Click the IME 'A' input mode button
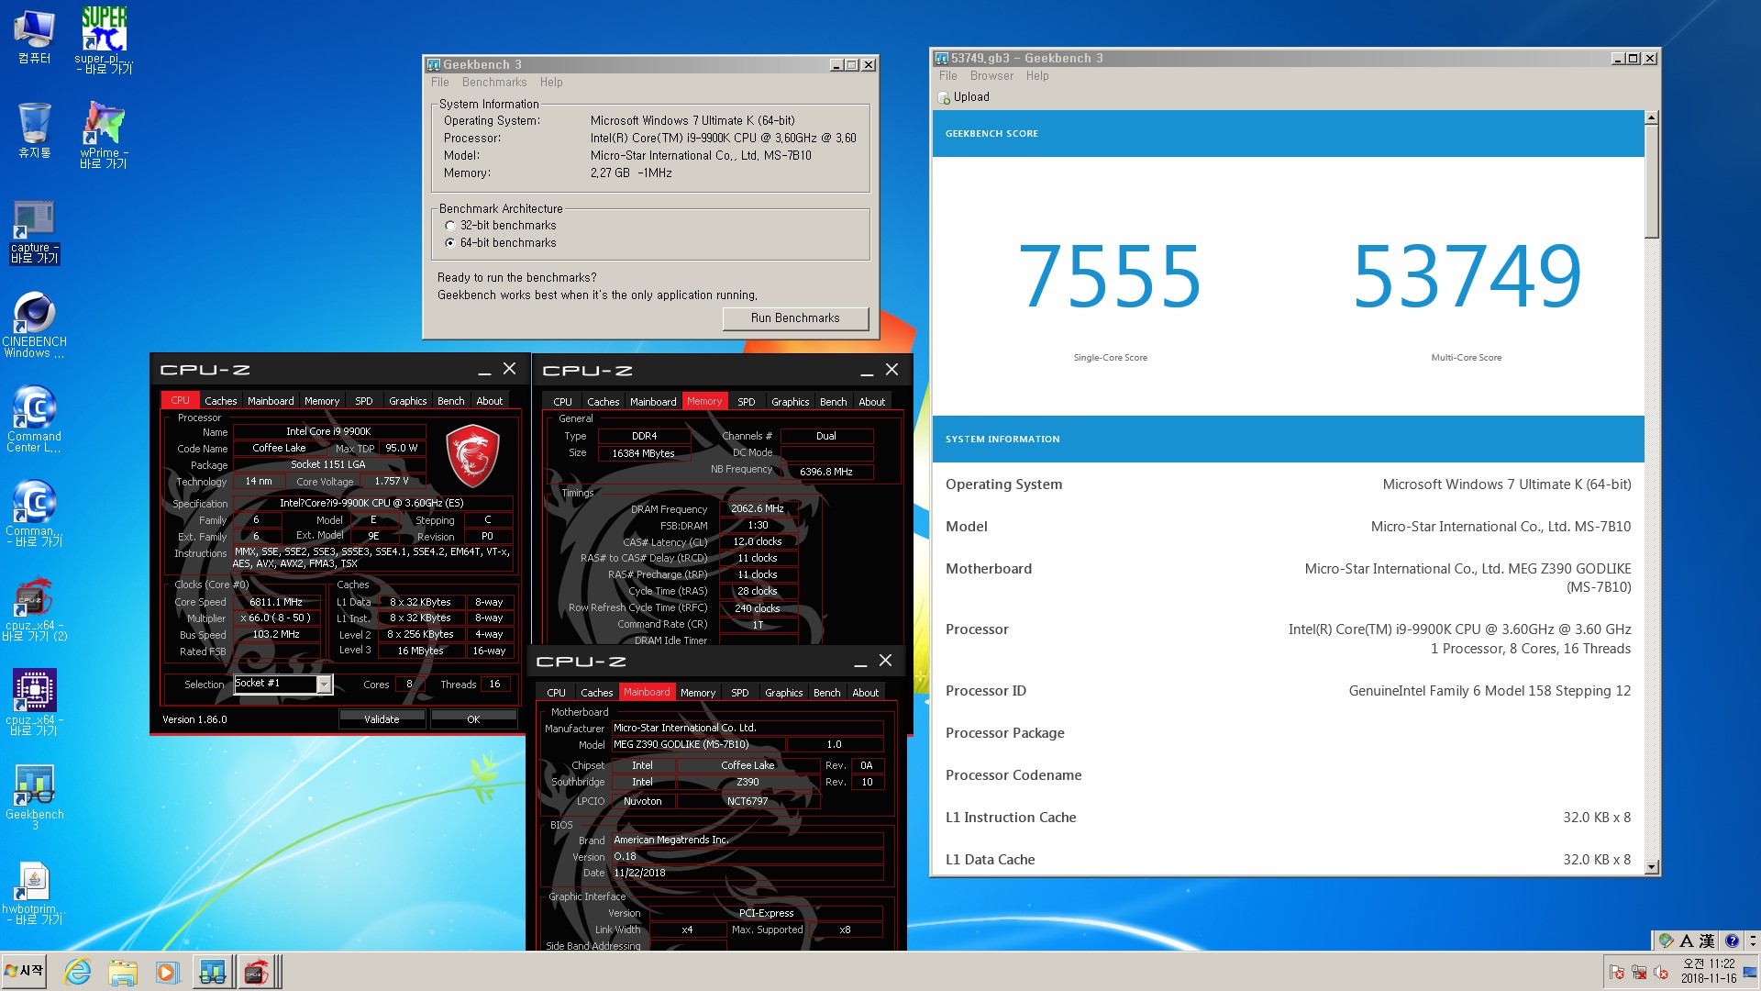Viewport: 1761px width, 991px height. 1687,941
